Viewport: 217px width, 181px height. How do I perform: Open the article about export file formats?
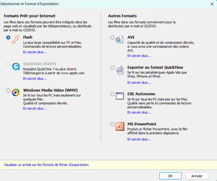point(46,165)
